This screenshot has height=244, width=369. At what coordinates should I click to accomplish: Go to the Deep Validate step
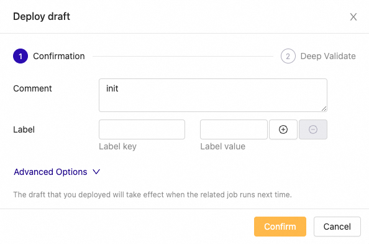point(328,56)
